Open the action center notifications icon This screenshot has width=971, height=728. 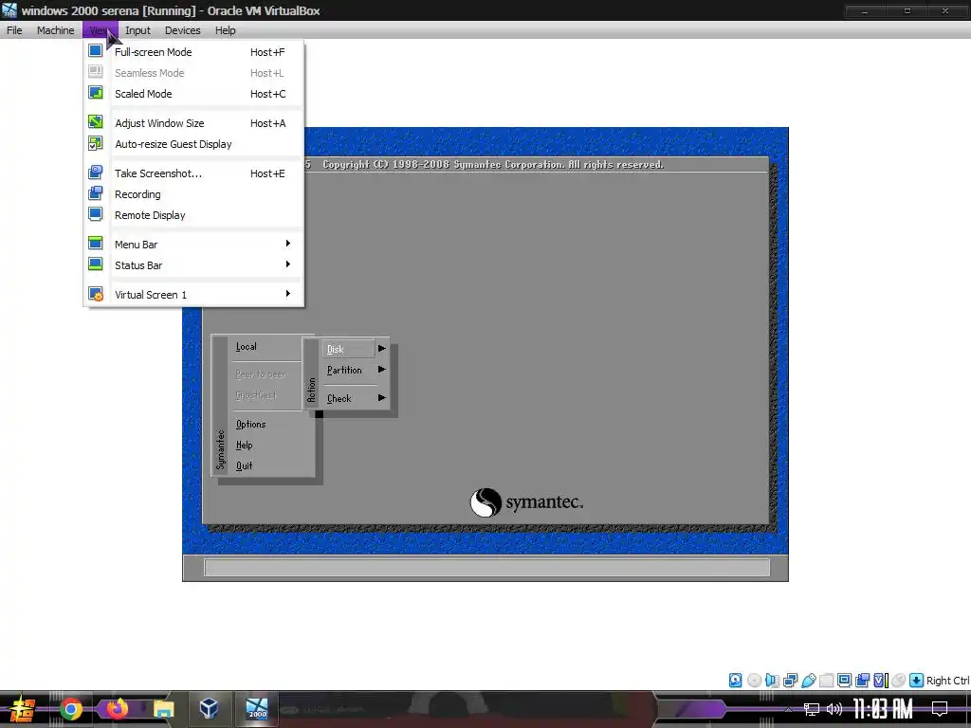pos(940,709)
